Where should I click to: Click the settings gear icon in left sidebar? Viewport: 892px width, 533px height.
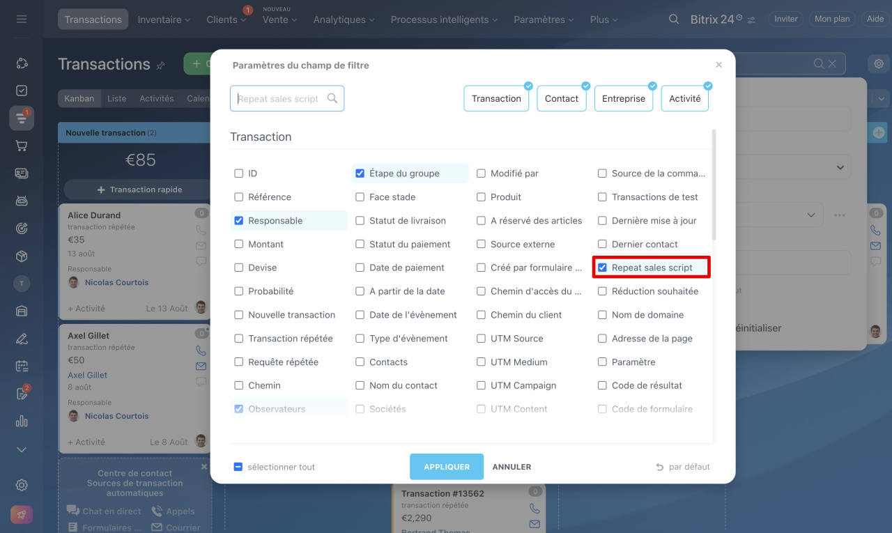coord(22,485)
